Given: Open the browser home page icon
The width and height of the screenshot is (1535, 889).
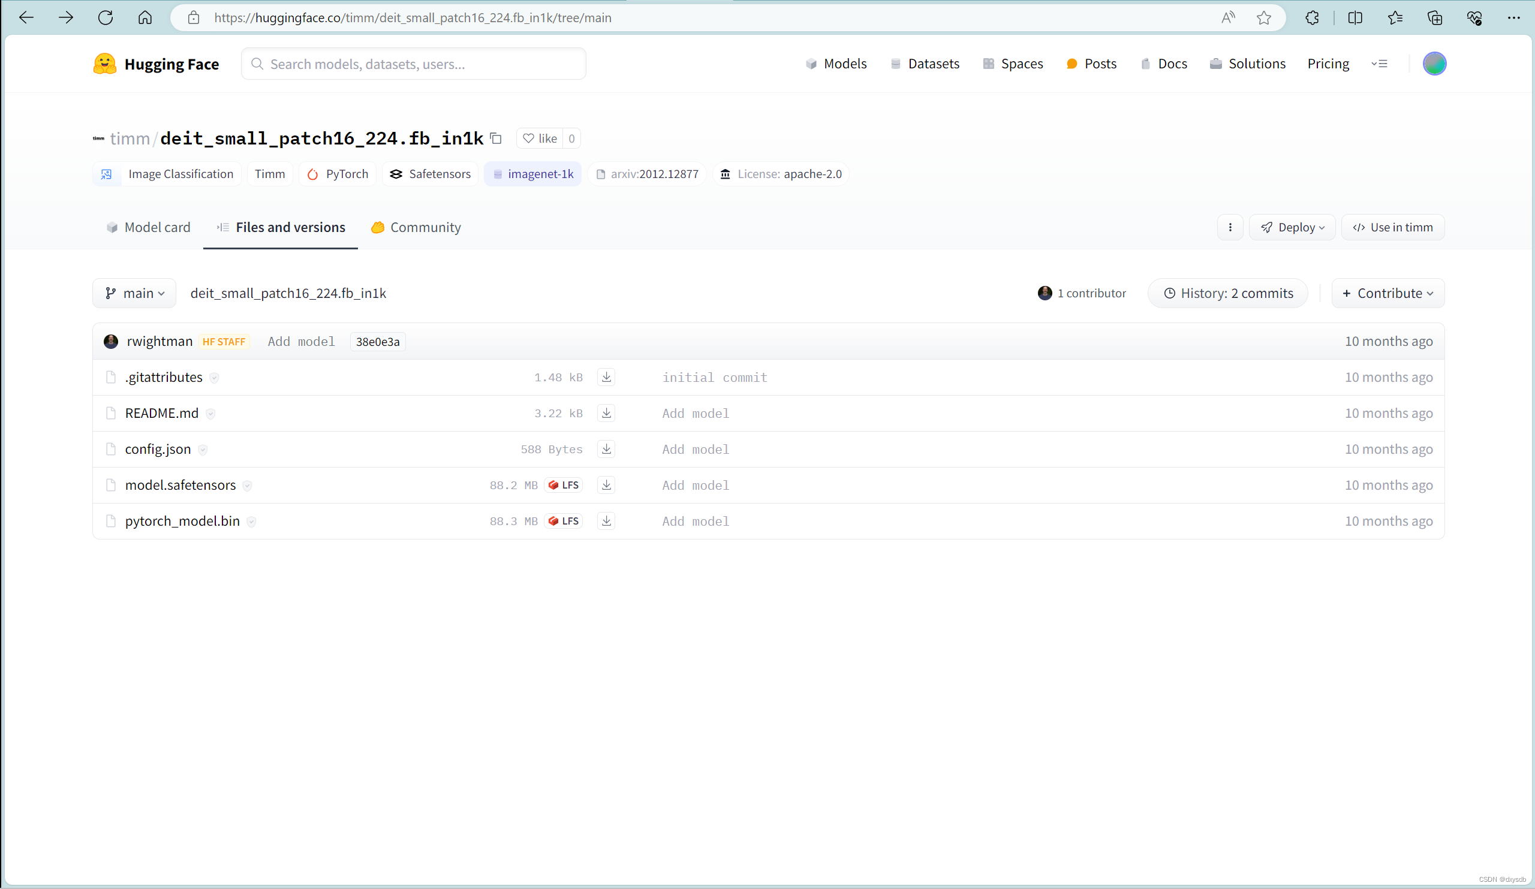Looking at the screenshot, I should (x=145, y=17).
